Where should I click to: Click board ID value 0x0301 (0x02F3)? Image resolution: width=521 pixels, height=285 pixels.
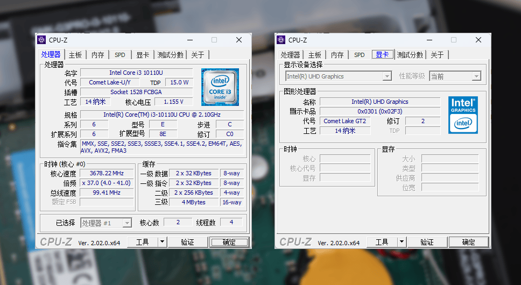pyautogui.click(x=380, y=111)
